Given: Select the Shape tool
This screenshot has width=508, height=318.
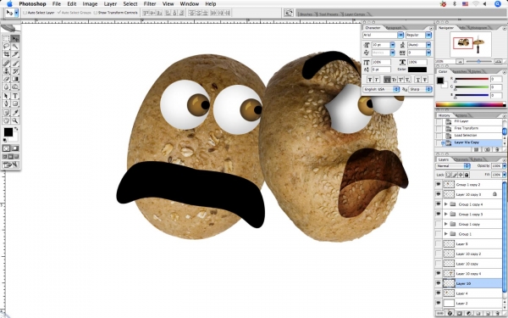Looking at the screenshot, I should [x=15, y=103].
